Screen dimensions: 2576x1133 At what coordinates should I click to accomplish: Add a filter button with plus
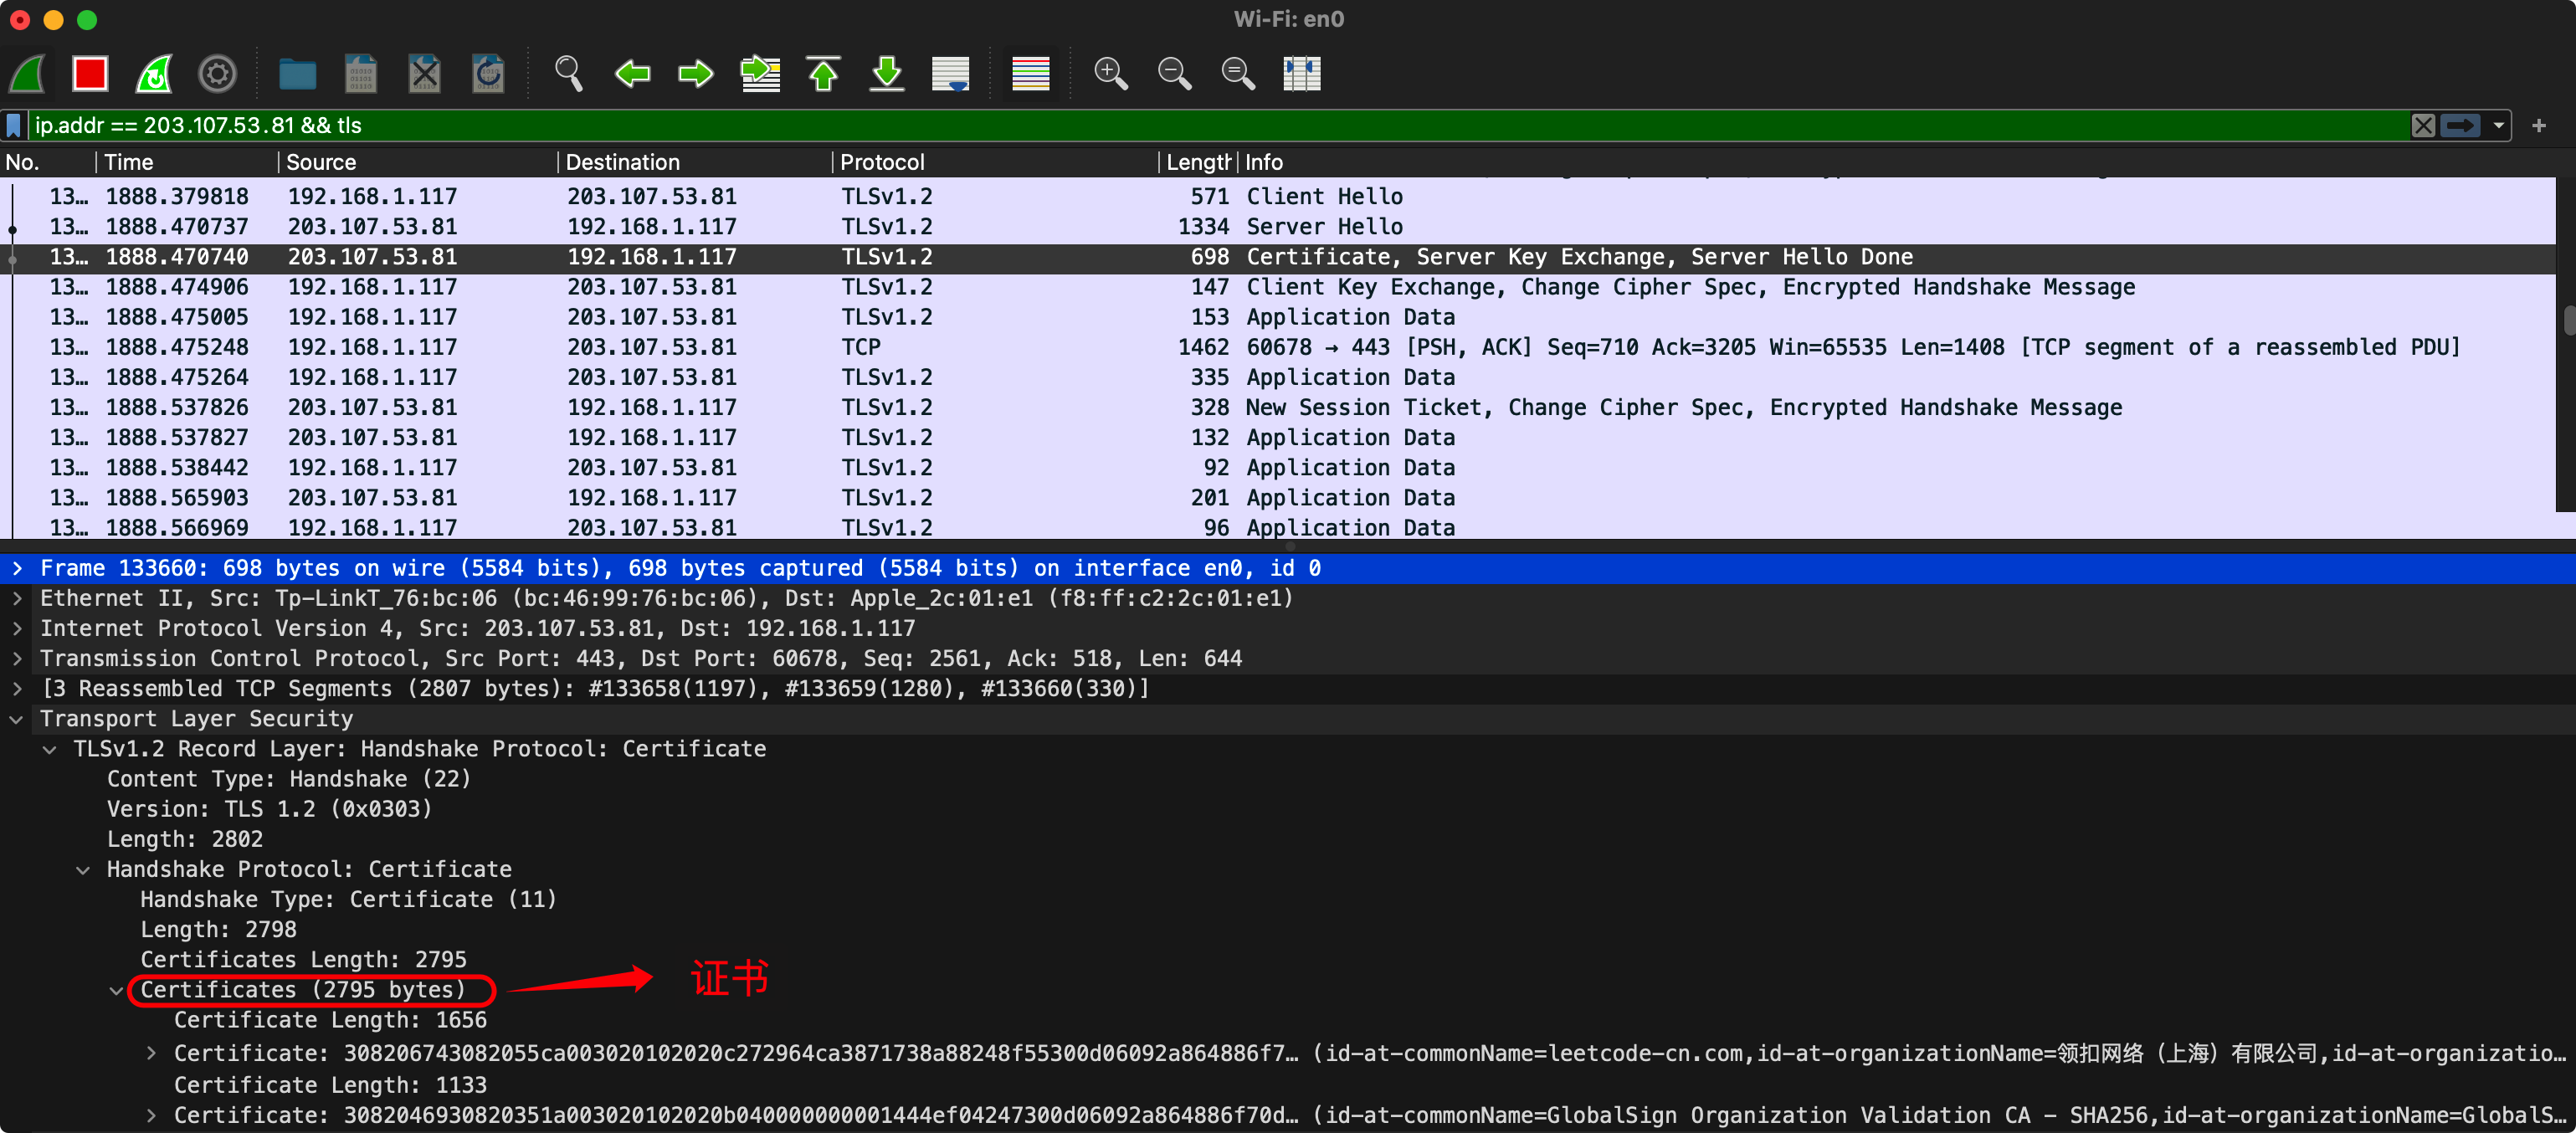click(2538, 126)
